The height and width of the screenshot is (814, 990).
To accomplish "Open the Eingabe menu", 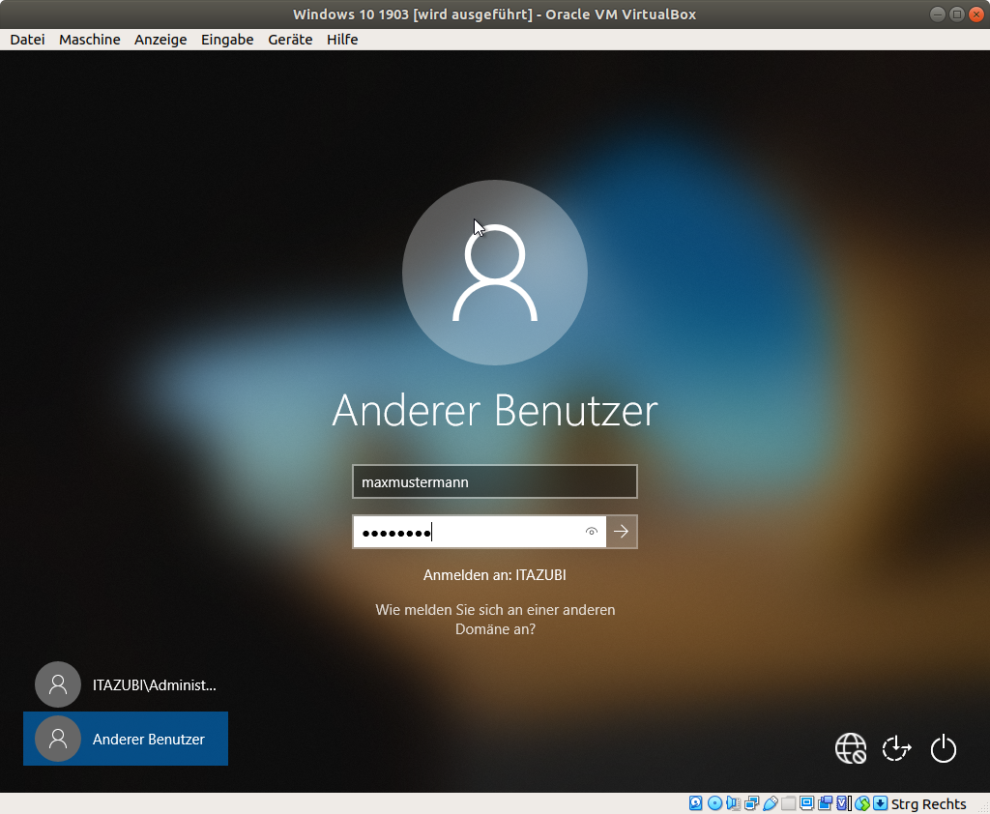I will 227,39.
